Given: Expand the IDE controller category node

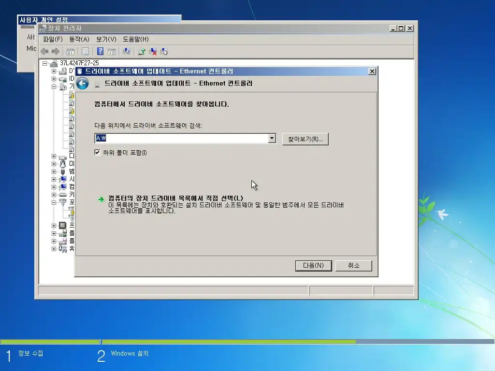Looking at the screenshot, I should pyautogui.click(x=54, y=79).
